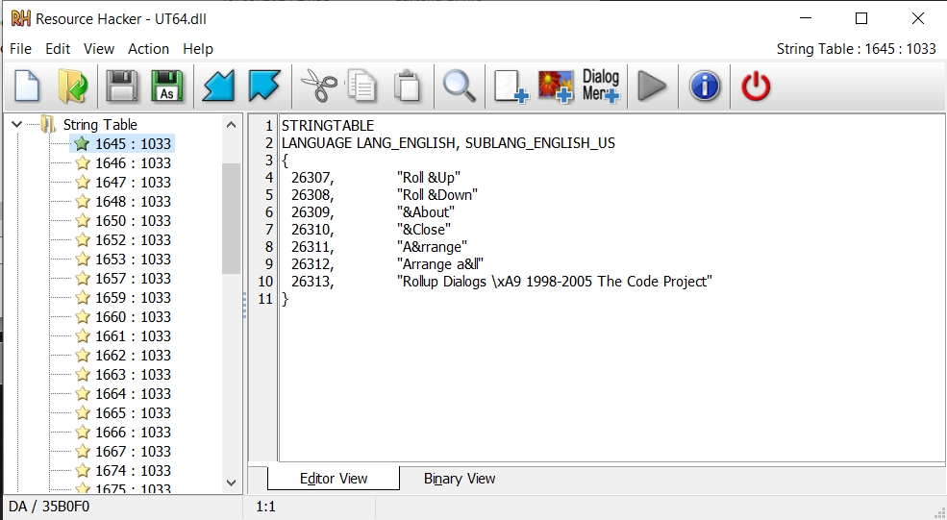This screenshot has width=947, height=520.
Task: Click the Add blank resource icon
Action: click(x=511, y=87)
